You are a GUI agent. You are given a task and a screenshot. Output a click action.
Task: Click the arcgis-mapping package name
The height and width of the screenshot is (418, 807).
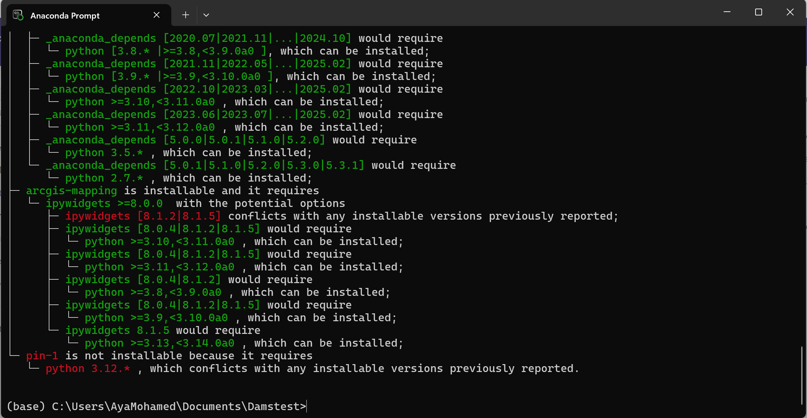(71, 191)
